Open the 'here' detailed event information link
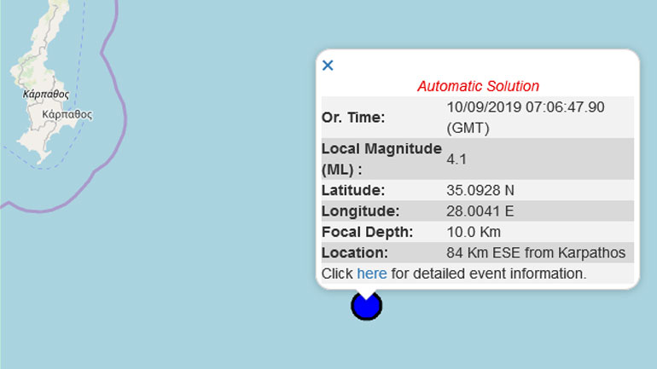The height and width of the screenshot is (369, 657). (x=371, y=274)
